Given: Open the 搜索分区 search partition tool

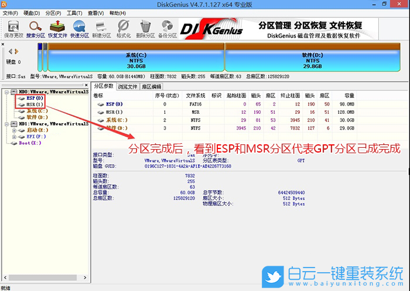Looking at the screenshot, I should pos(36,29).
